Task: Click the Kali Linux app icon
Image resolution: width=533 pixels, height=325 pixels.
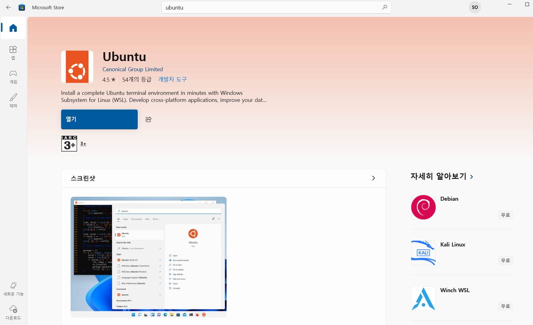Action: pos(423,253)
